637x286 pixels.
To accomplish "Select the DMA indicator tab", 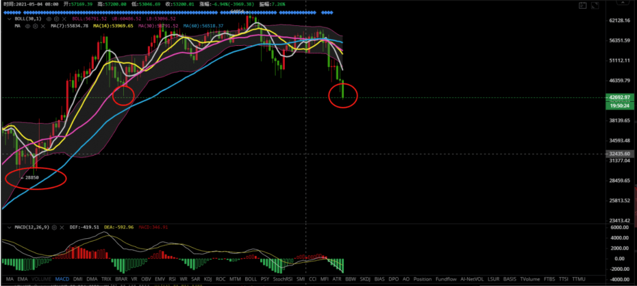I will point(92,279).
